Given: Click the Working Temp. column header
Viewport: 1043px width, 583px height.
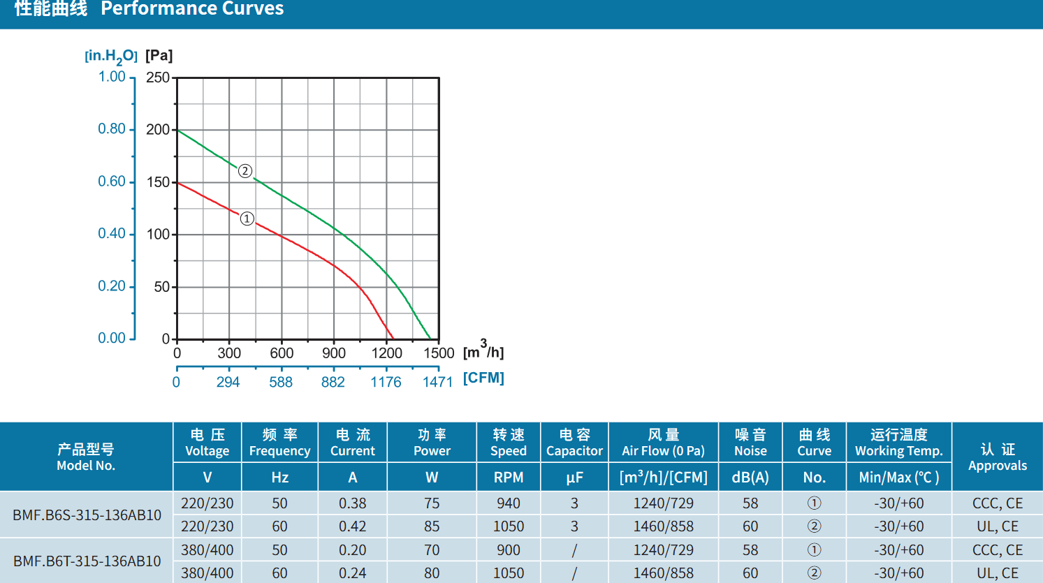Looking at the screenshot, I should [899, 443].
